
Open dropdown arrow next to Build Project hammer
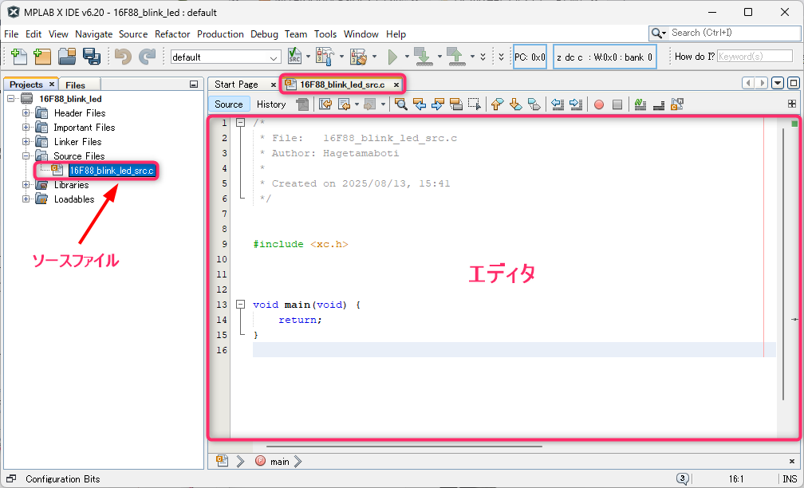click(x=341, y=57)
